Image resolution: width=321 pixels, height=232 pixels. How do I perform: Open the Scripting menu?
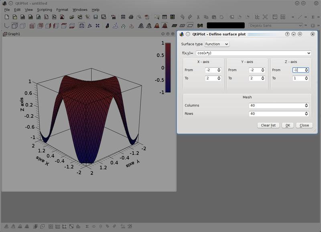(44, 10)
